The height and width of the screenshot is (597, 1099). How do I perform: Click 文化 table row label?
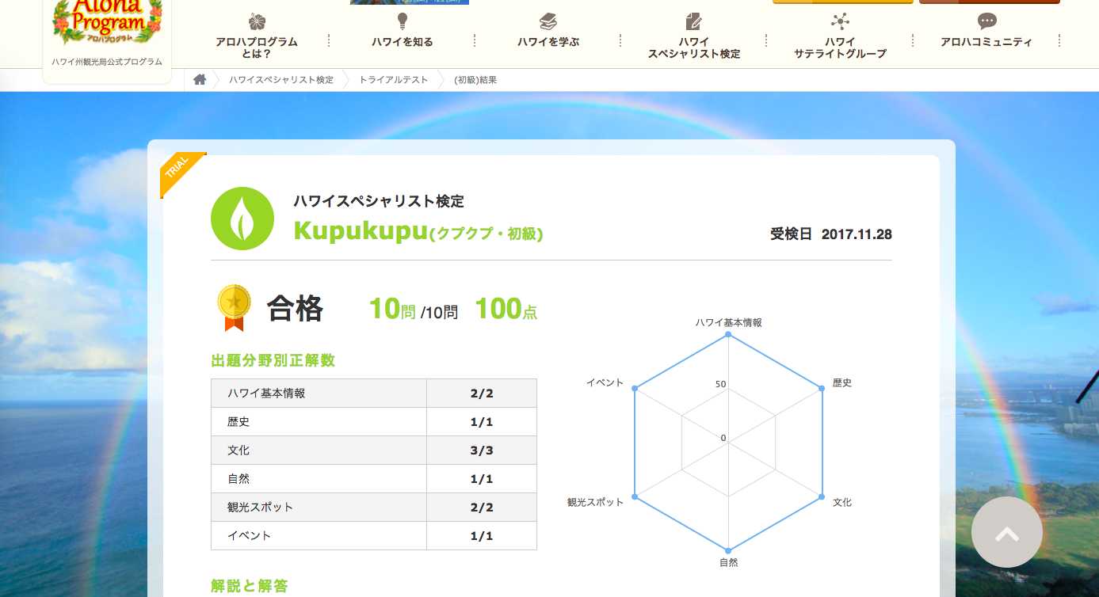238,451
